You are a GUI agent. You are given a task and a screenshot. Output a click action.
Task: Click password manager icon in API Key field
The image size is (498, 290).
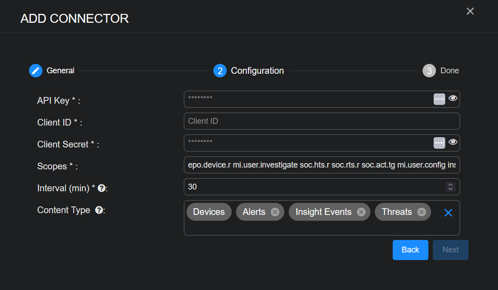point(439,99)
